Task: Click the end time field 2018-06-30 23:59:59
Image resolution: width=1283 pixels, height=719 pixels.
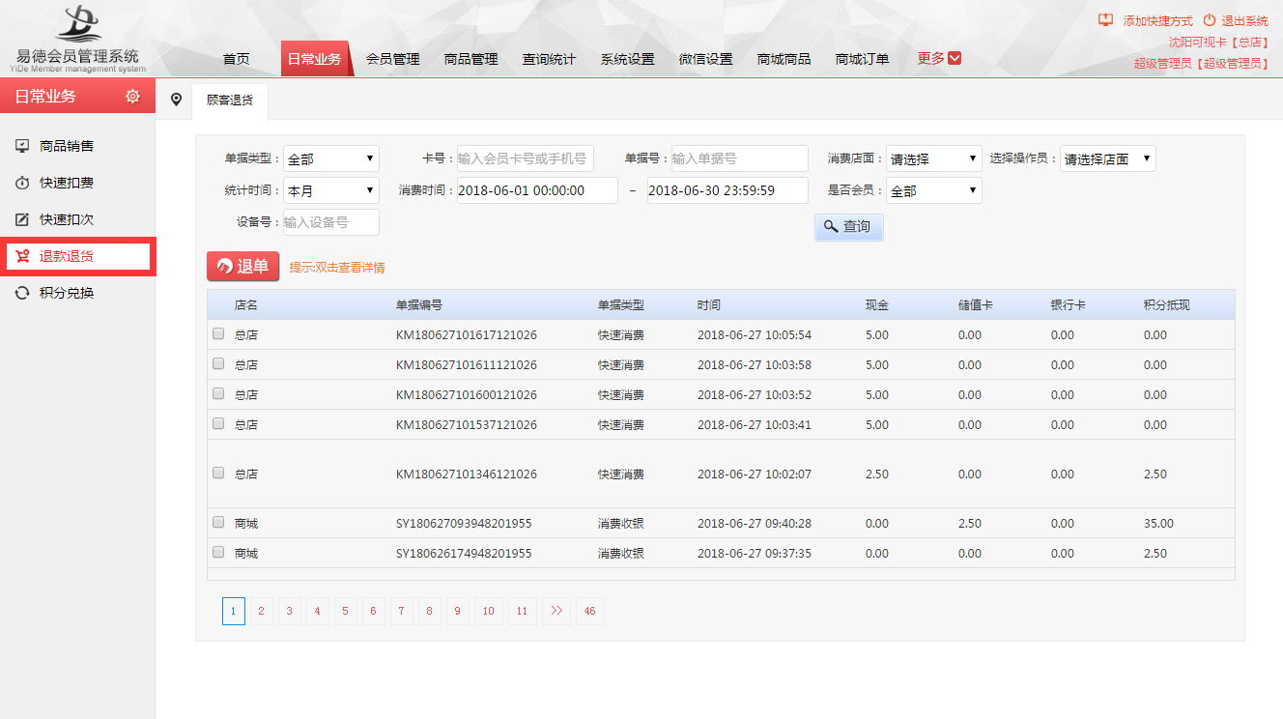Action: click(x=727, y=190)
